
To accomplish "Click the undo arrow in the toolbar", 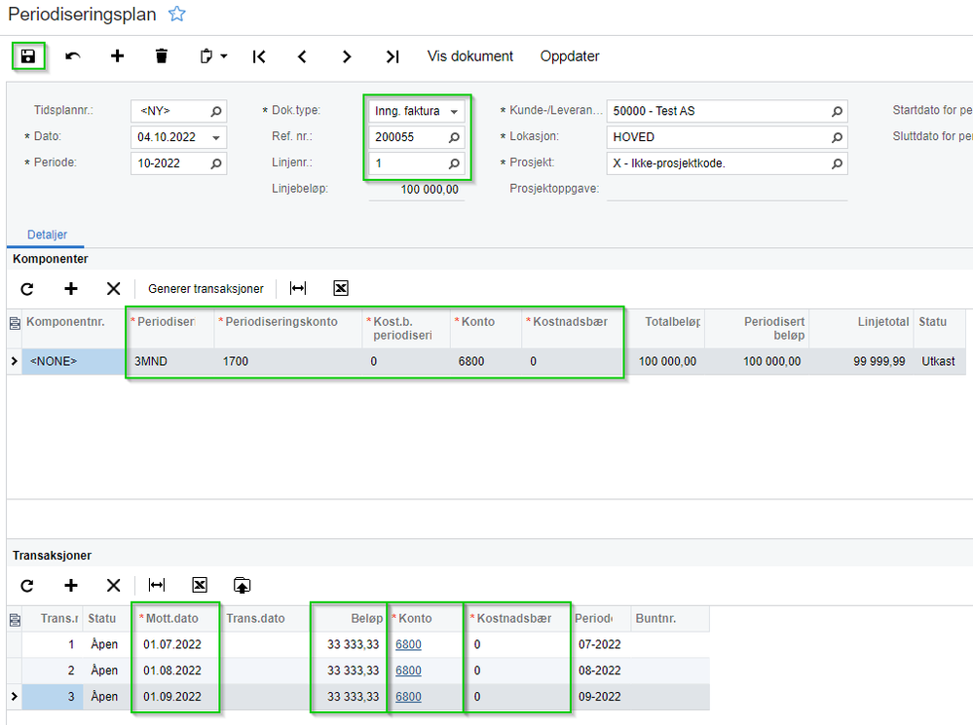I will click(73, 56).
